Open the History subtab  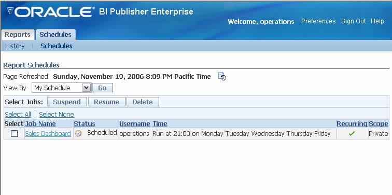coord(15,46)
